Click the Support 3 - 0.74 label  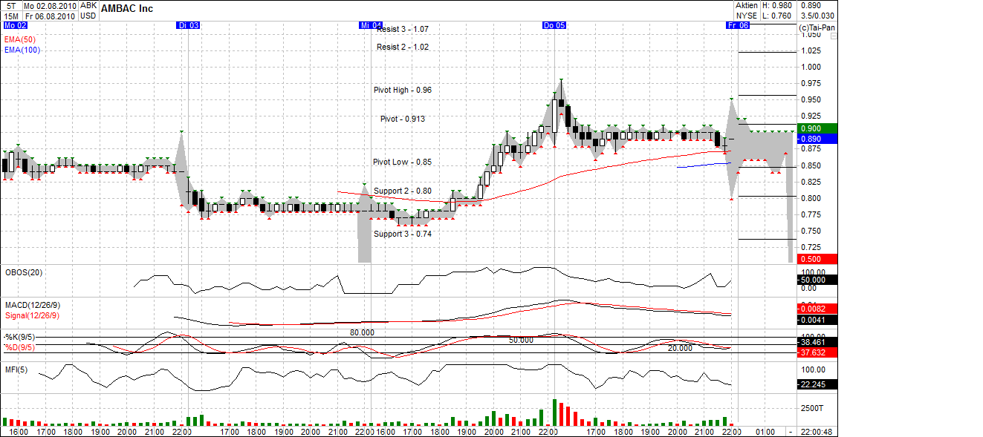point(402,234)
